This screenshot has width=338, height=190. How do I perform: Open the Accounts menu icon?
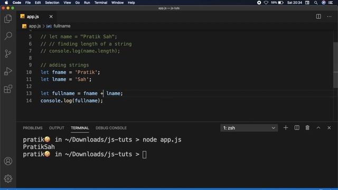click(x=8, y=161)
